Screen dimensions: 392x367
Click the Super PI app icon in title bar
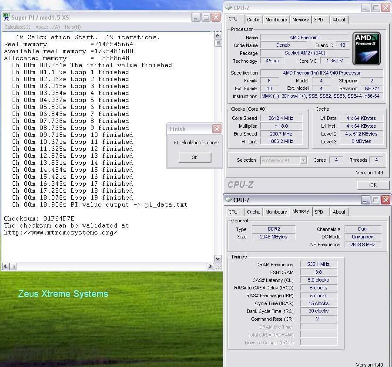point(7,17)
